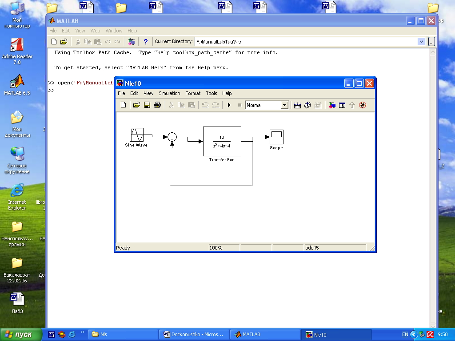Print the Nle10 model diagram
This screenshot has height=341, width=455.
(157, 105)
